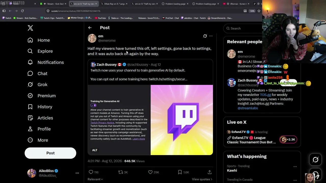Click the browser address bar URL
The image size is (326, 183).
point(76,11)
